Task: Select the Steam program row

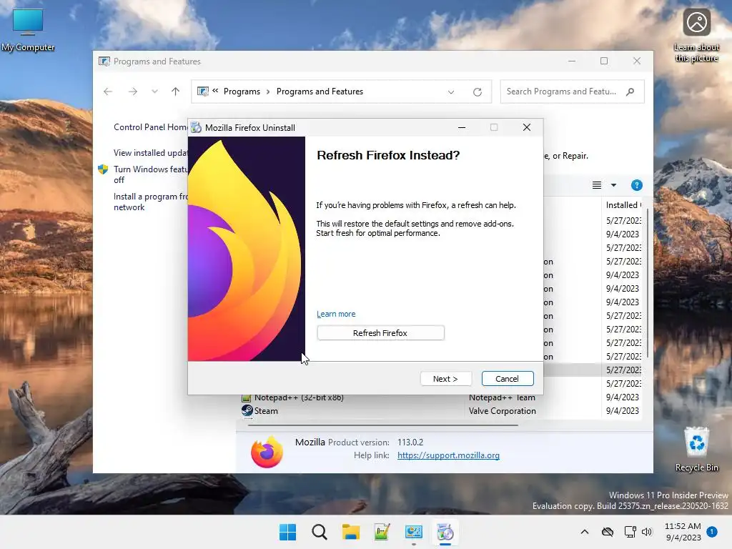Action: click(441, 411)
